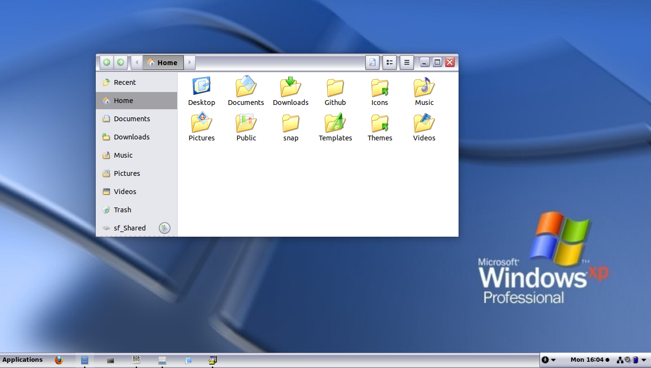Viewport: 651px width, 368px height.
Task: Maximize the Home file manager window
Action: 437,62
